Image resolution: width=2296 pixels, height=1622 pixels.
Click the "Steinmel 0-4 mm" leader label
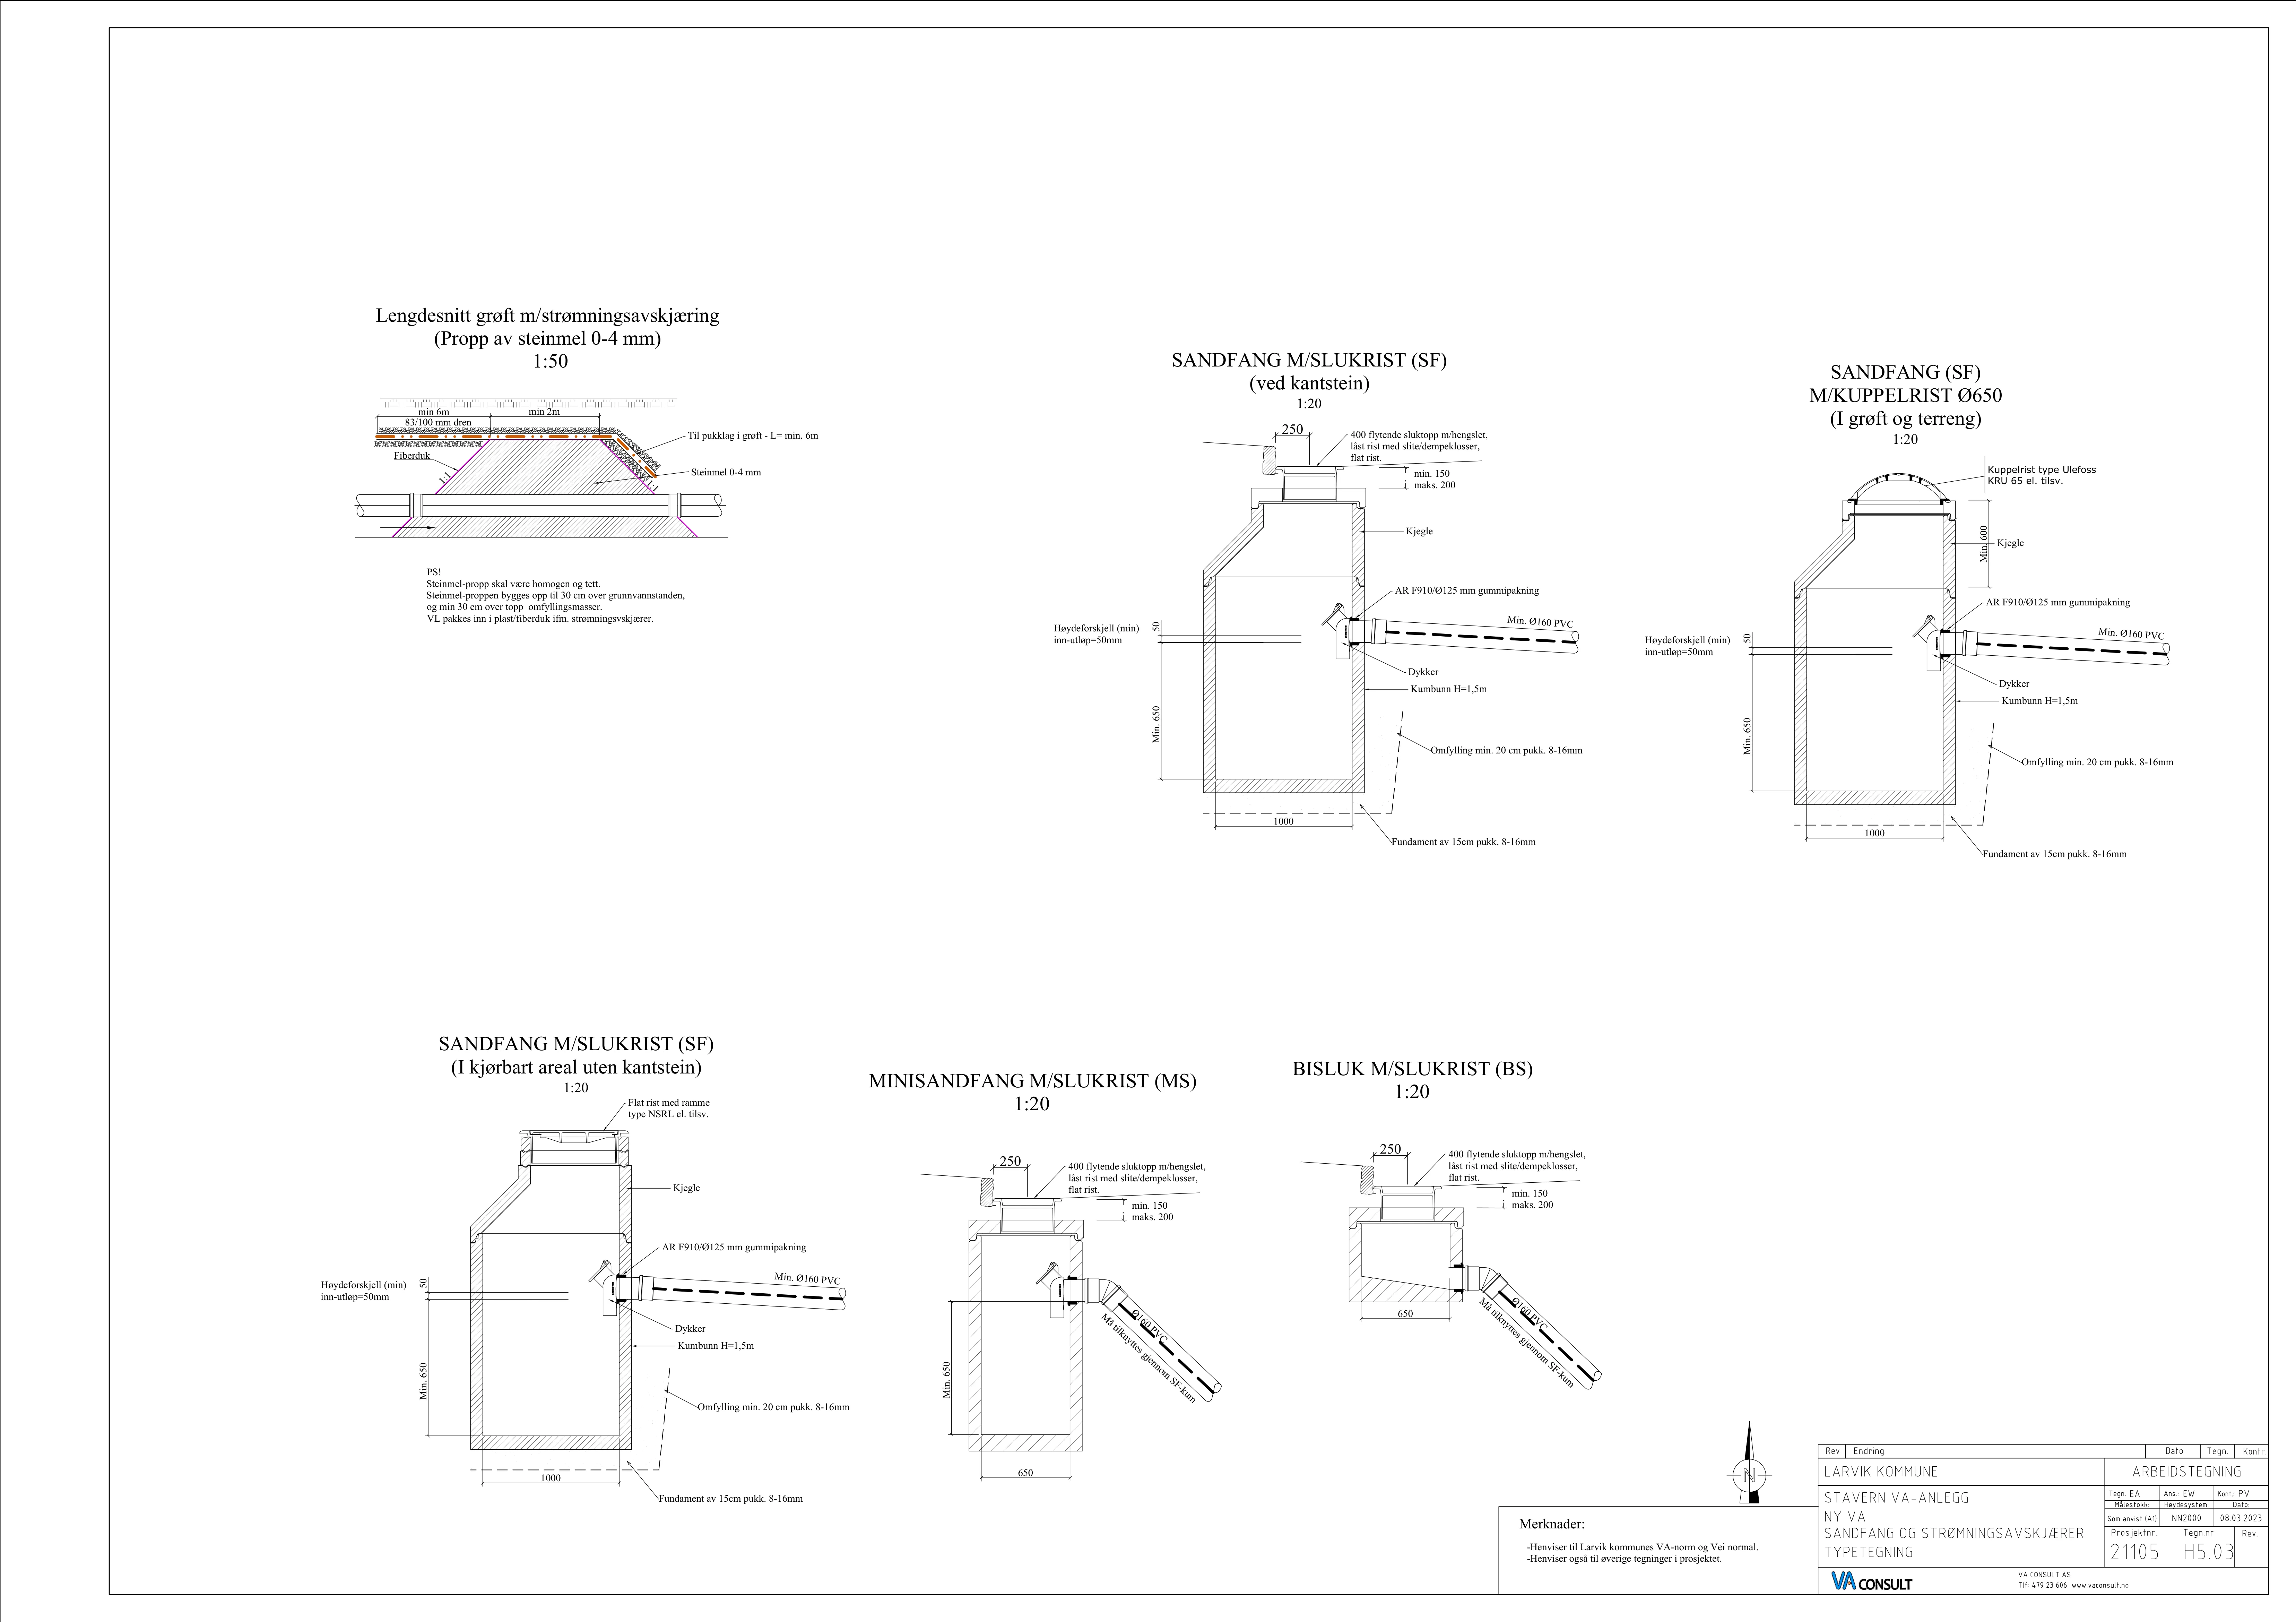pos(726,472)
